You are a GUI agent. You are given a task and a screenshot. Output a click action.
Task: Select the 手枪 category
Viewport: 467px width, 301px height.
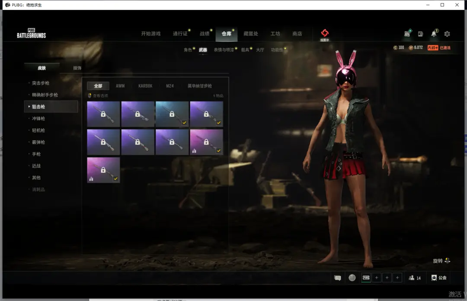coord(36,154)
